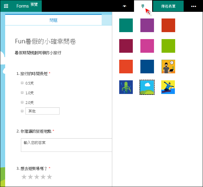Choose the man with laptop theme image
203x187 pixels.
168,67
